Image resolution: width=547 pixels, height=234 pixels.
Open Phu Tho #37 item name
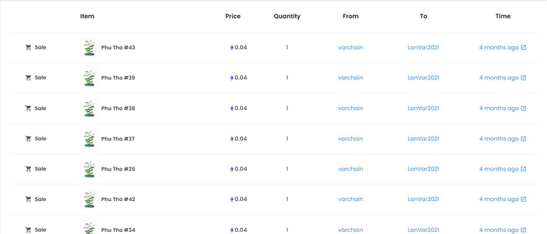coord(118,139)
